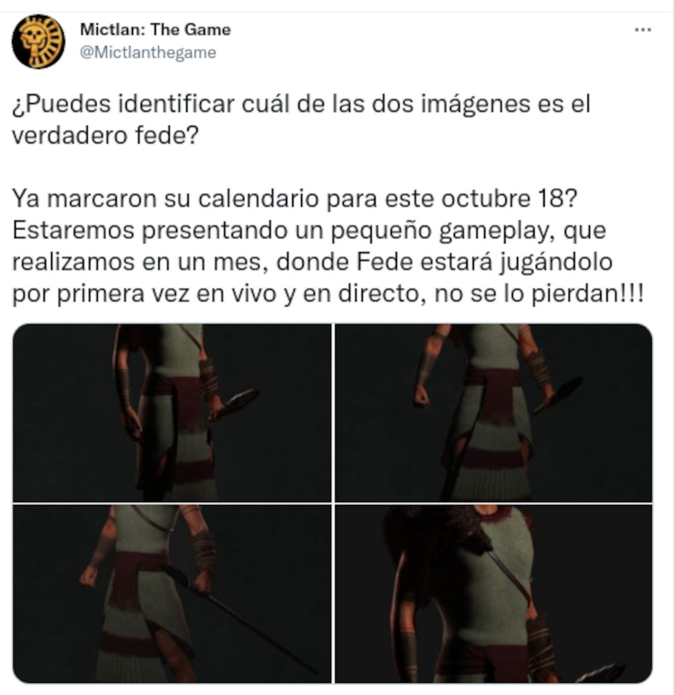Click the display name Mictlan: The Game

coord(156,30)
